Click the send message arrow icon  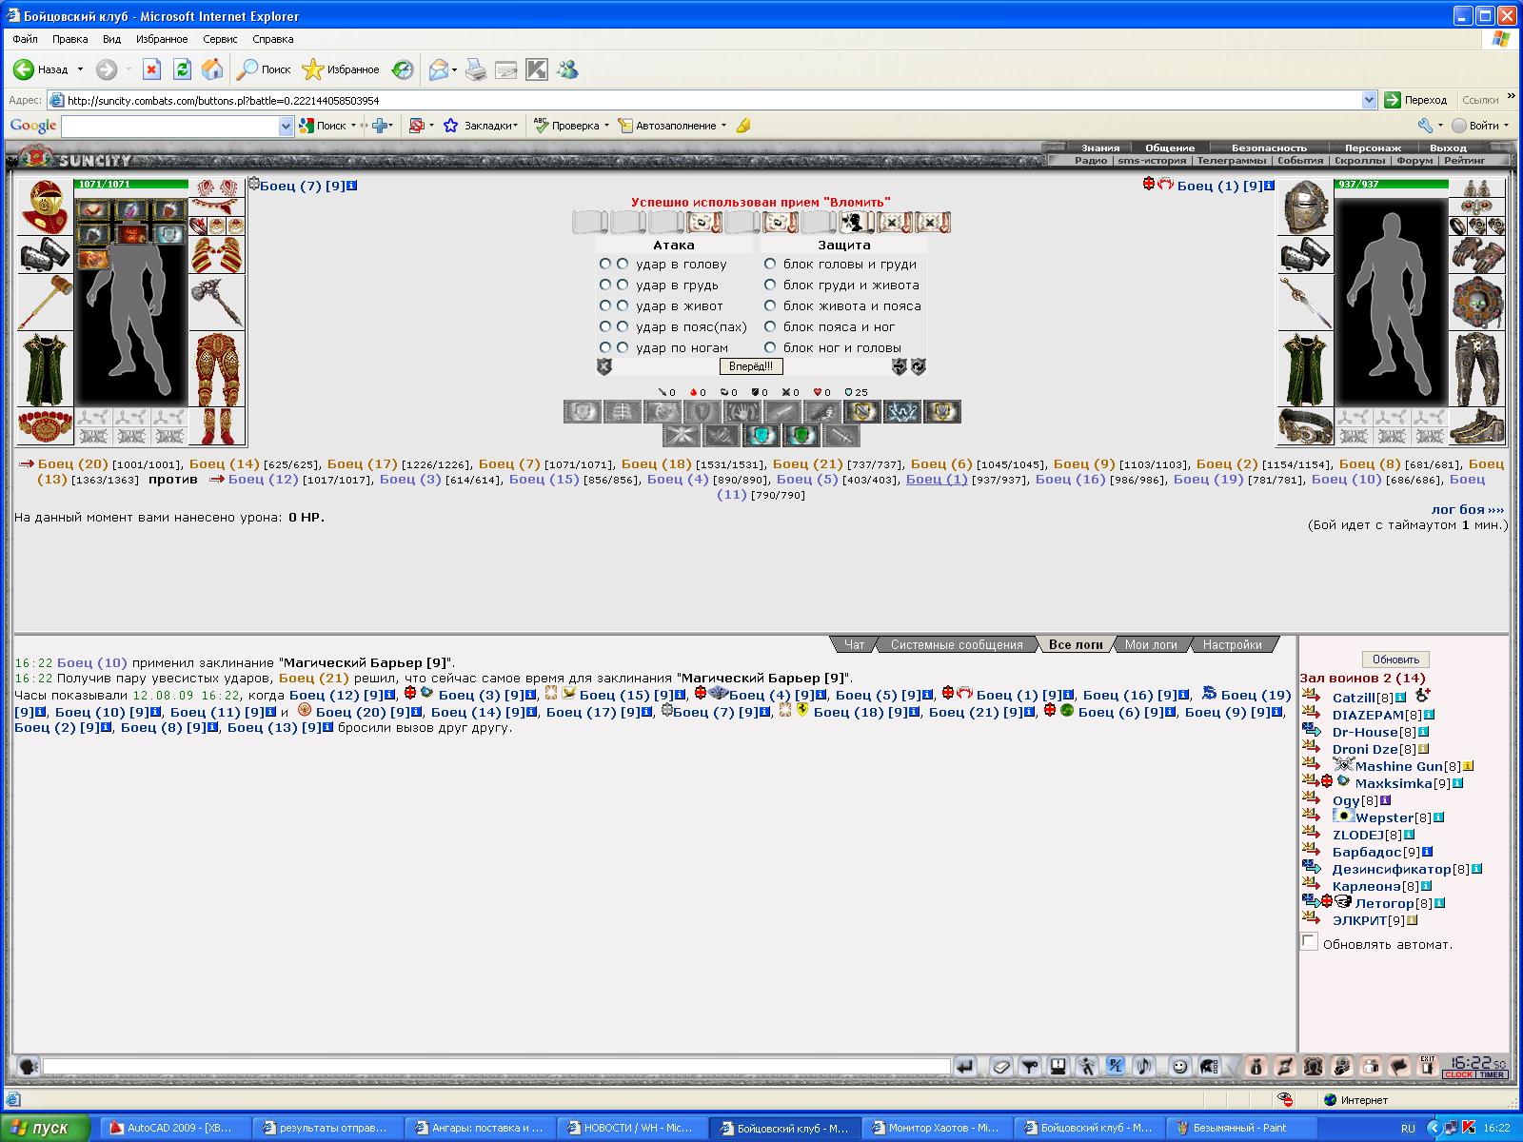965,1067
